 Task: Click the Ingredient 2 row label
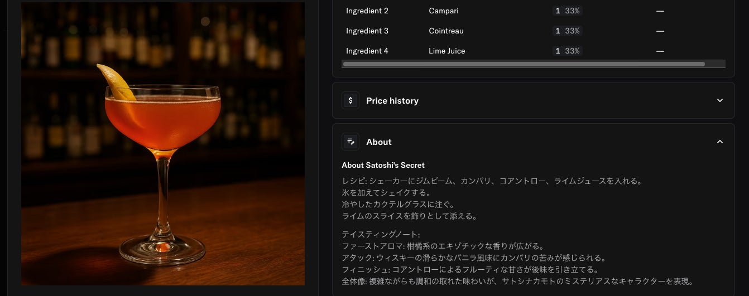[x=367, y=11]
